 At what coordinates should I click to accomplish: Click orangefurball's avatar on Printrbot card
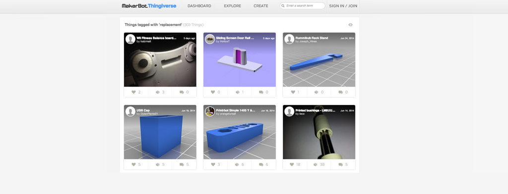tap(210, 111)
